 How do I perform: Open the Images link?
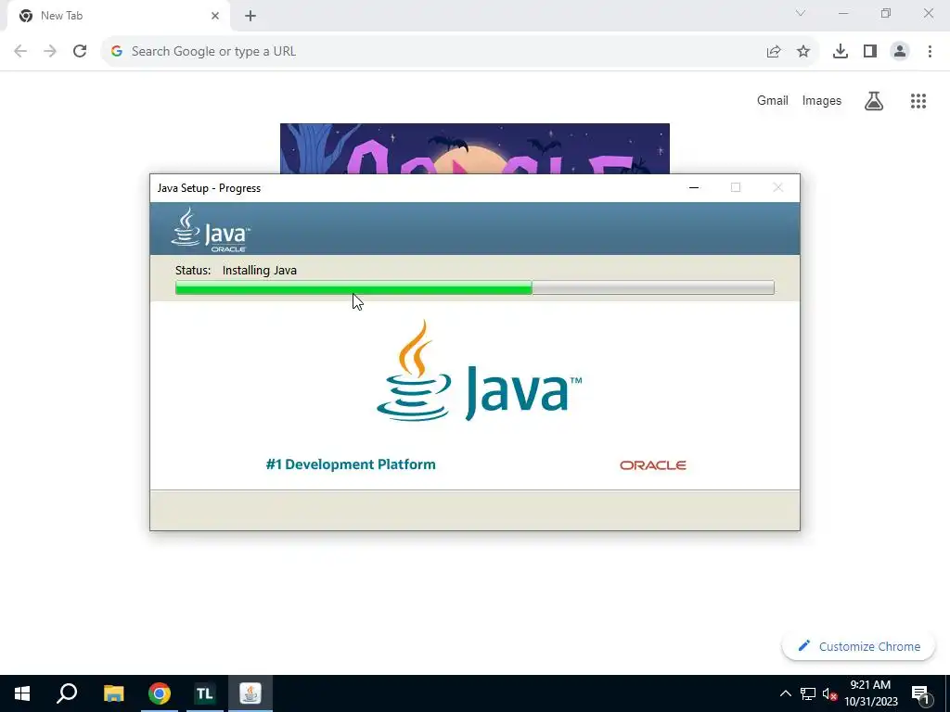point(822,100)
